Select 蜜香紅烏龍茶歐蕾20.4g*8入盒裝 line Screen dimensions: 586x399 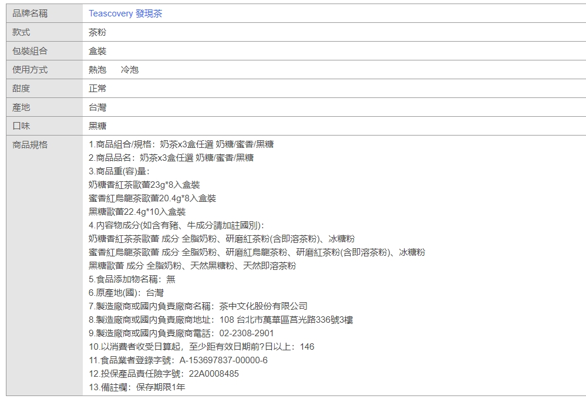[152, 198]
